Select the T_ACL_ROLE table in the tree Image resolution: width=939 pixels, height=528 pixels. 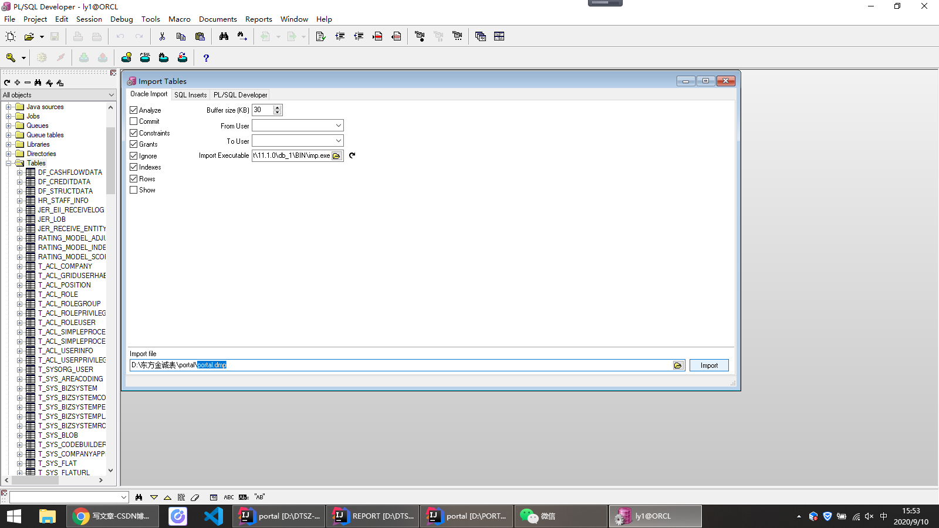[57, 294]
